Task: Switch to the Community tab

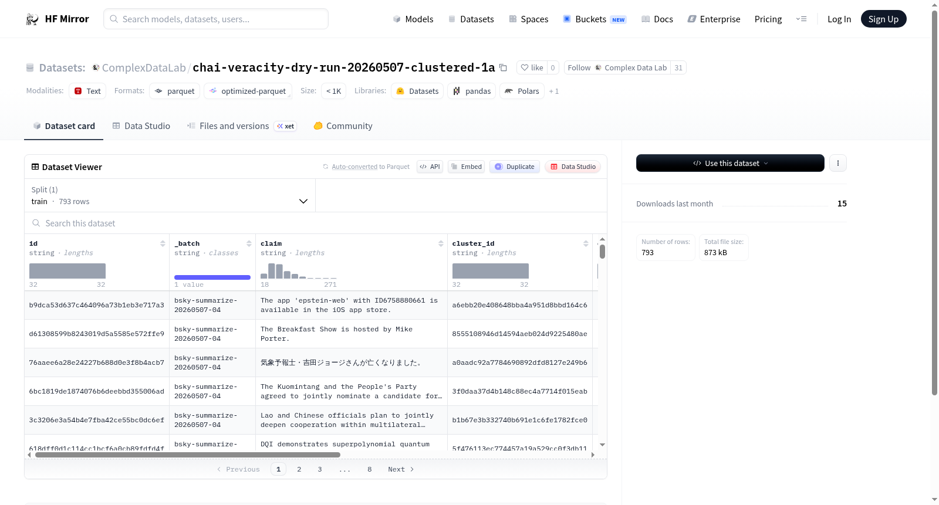Action: 343,126
